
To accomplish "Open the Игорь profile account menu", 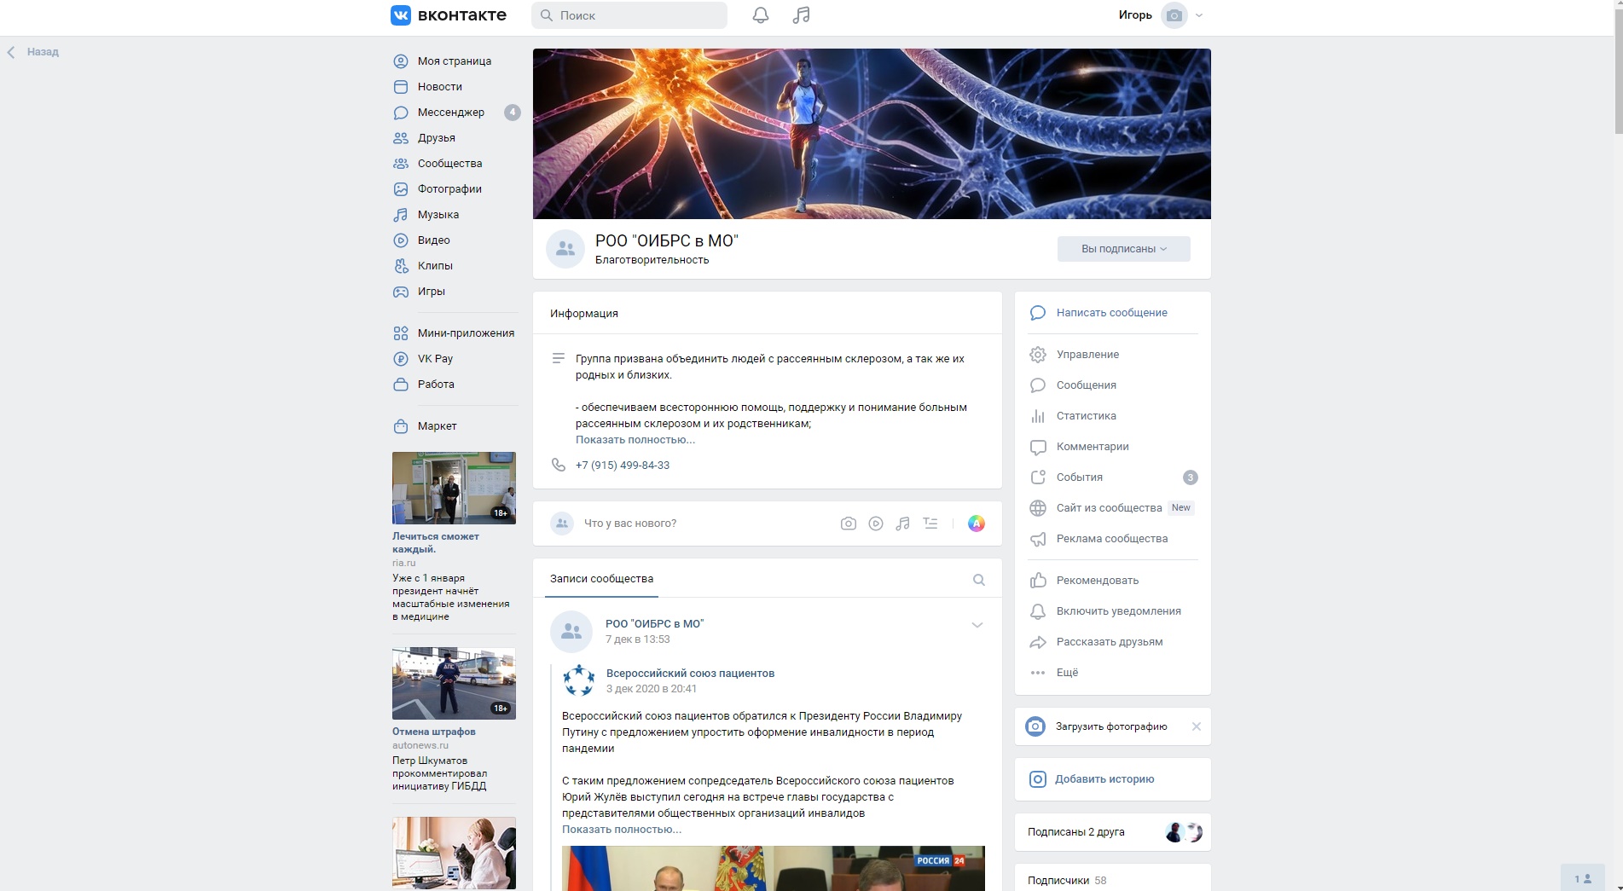I will [x=1160, y=15].
